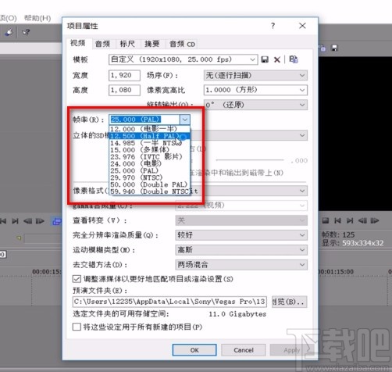The height and width of the screenshot is (372, 392).
Task: Open the Help (H) menu
Action: pos(37,18)
